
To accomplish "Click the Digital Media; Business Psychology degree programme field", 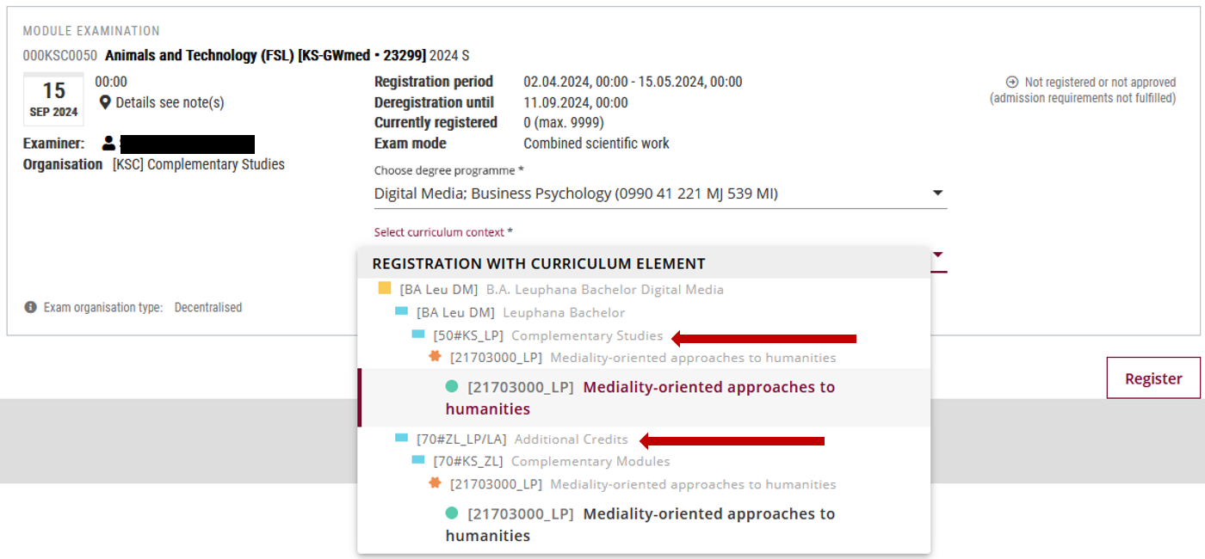I will click(x=660, y=193).
